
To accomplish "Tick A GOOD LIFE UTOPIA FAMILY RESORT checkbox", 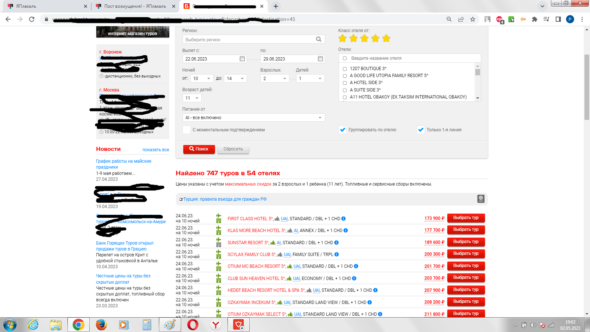I will pyautogui.click(x=345, y=76).
